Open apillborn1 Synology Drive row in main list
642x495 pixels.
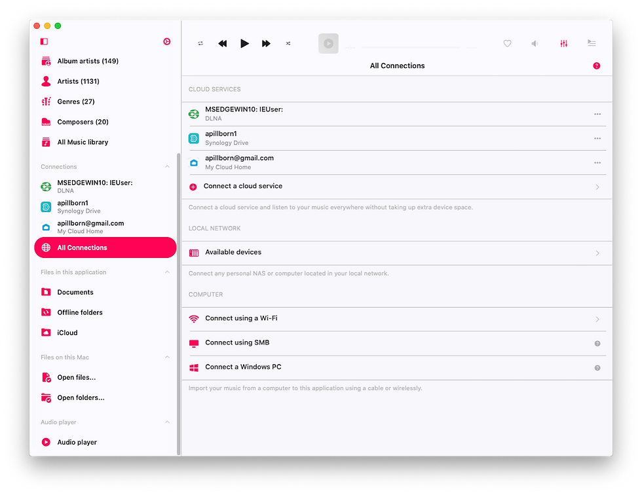[397, 138]
